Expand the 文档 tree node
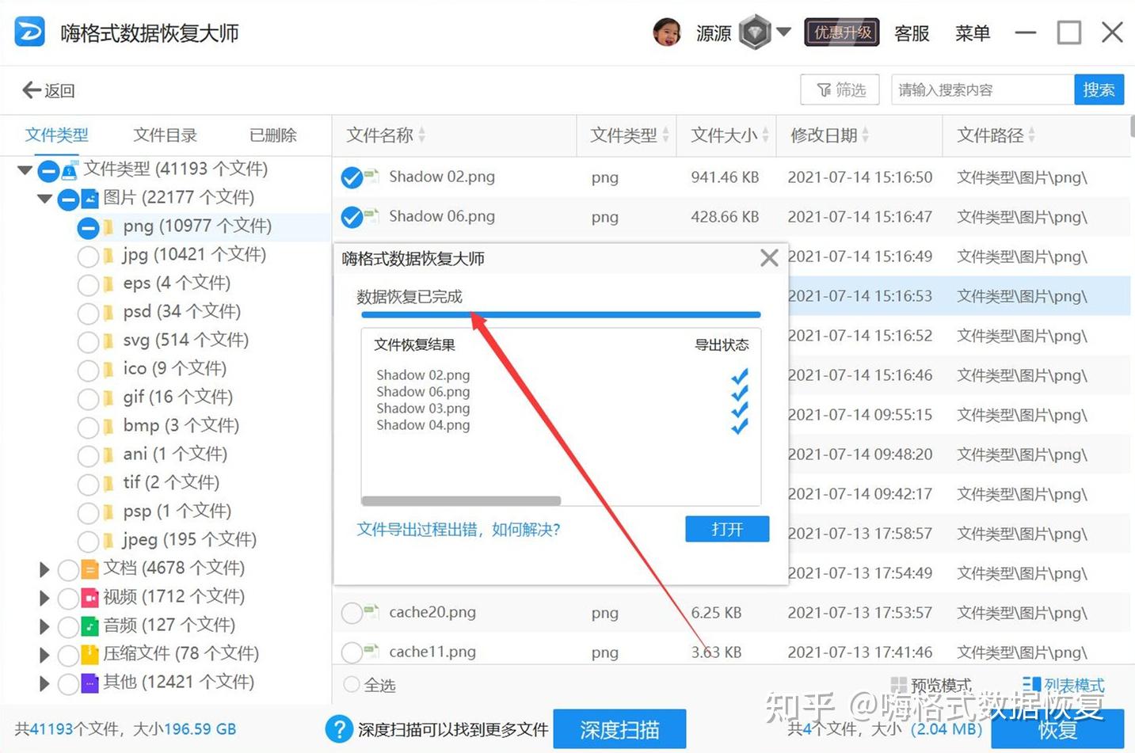 click(44, 569)
